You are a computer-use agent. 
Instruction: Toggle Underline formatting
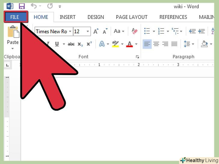pyautogui.click(x=57, y=44)
